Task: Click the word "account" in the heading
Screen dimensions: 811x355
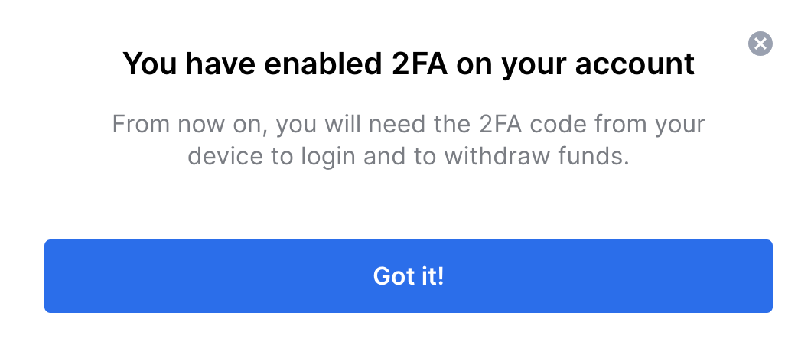Action: (634, 64)
